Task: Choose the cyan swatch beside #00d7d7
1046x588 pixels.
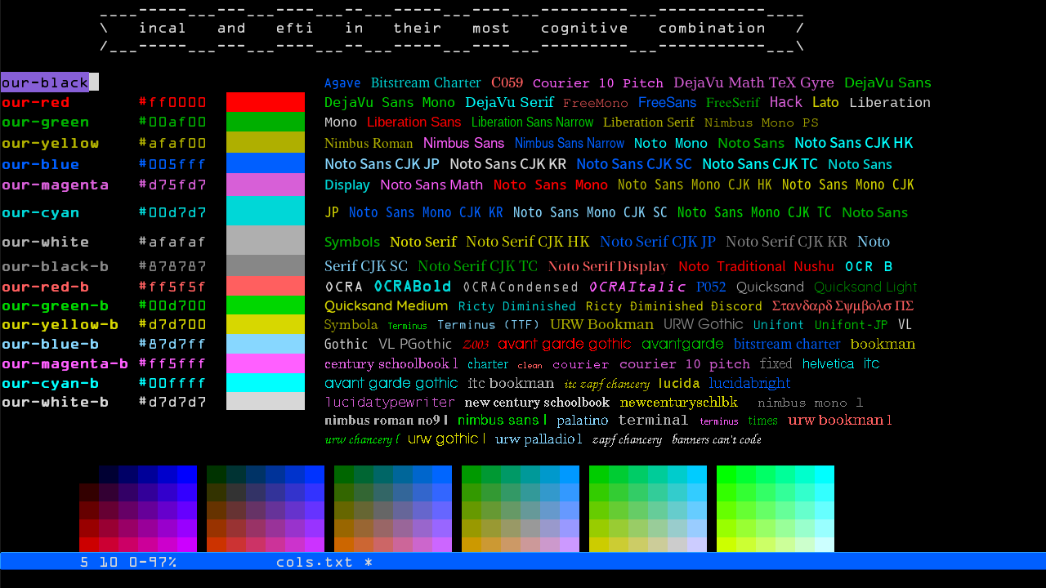Action: click(266, 211)
